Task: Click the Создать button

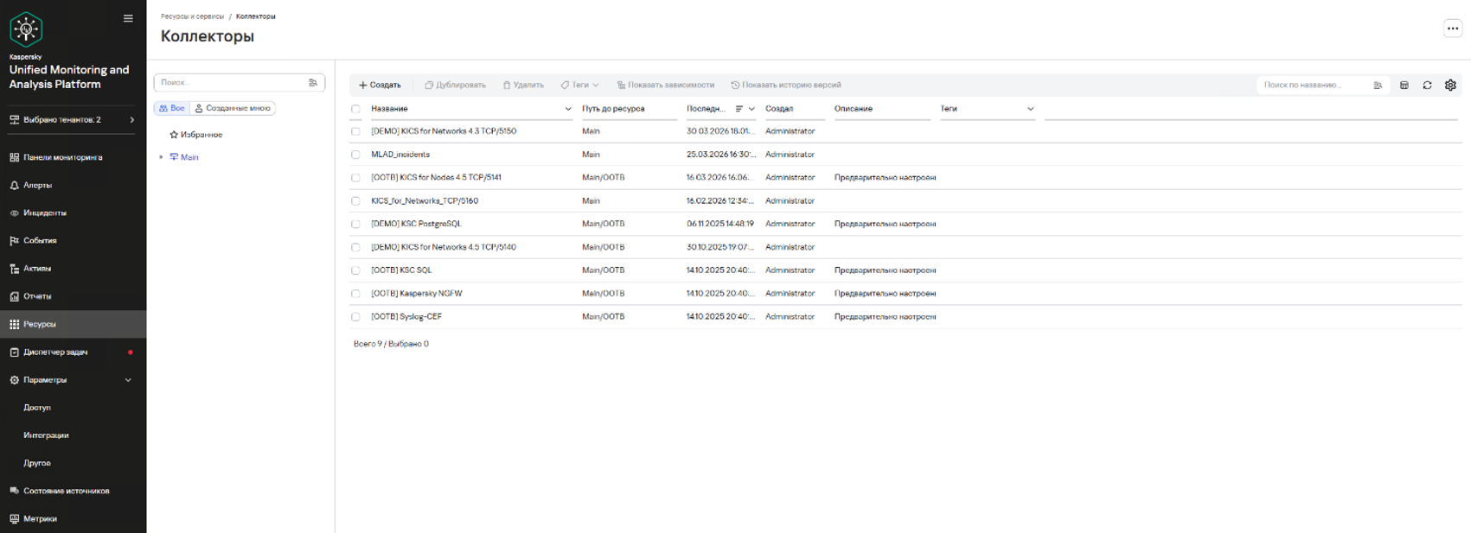Action: pyautogui.click(x=380, y=85)
